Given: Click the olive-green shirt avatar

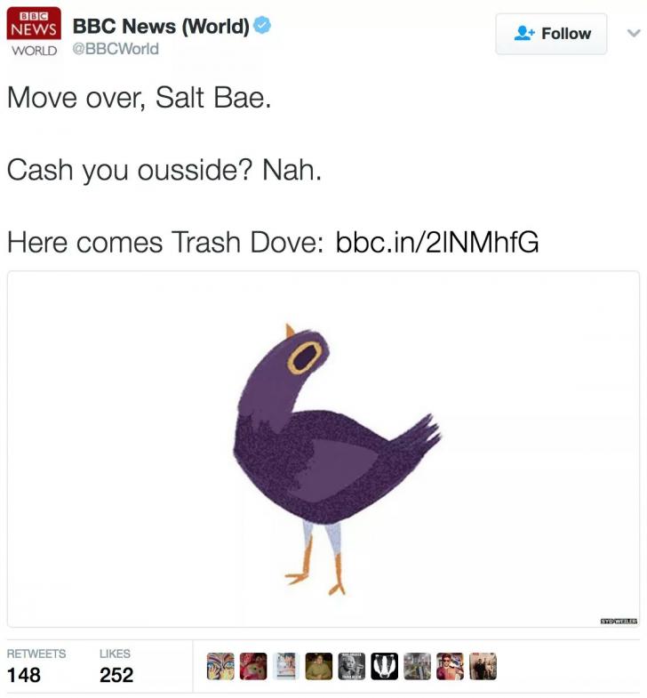Looking at the screenshot, I should click(x=318, y=666).
